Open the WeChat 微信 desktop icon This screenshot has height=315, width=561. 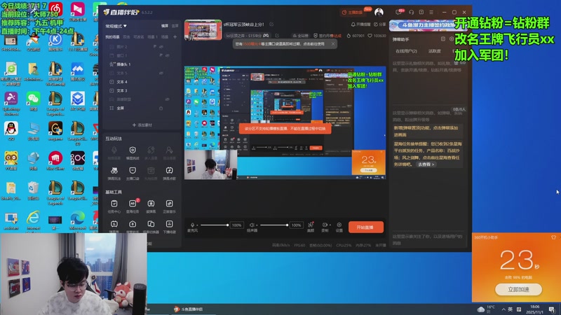click(x=33, y=101)
